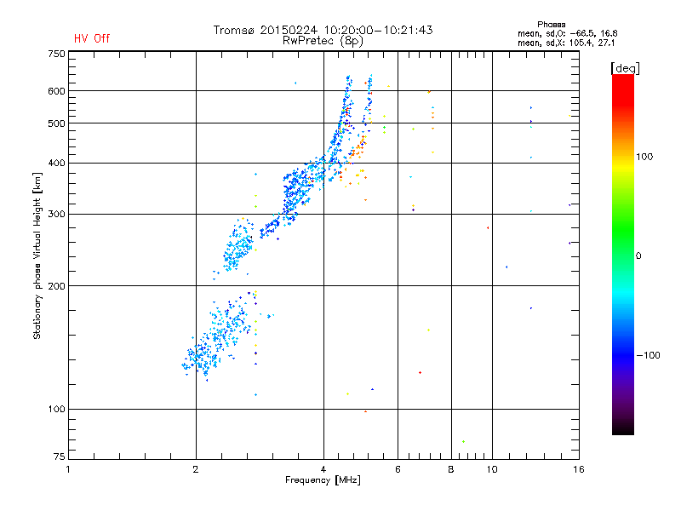
Task: Click the '8' x-axis tick label
Action: click(451, 469)
